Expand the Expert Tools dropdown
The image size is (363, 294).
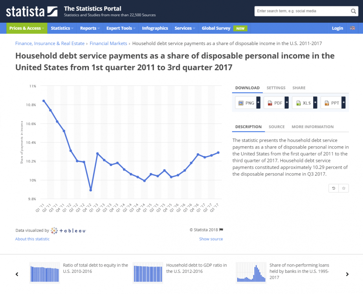pyautogui.click(x=121, y=28)
